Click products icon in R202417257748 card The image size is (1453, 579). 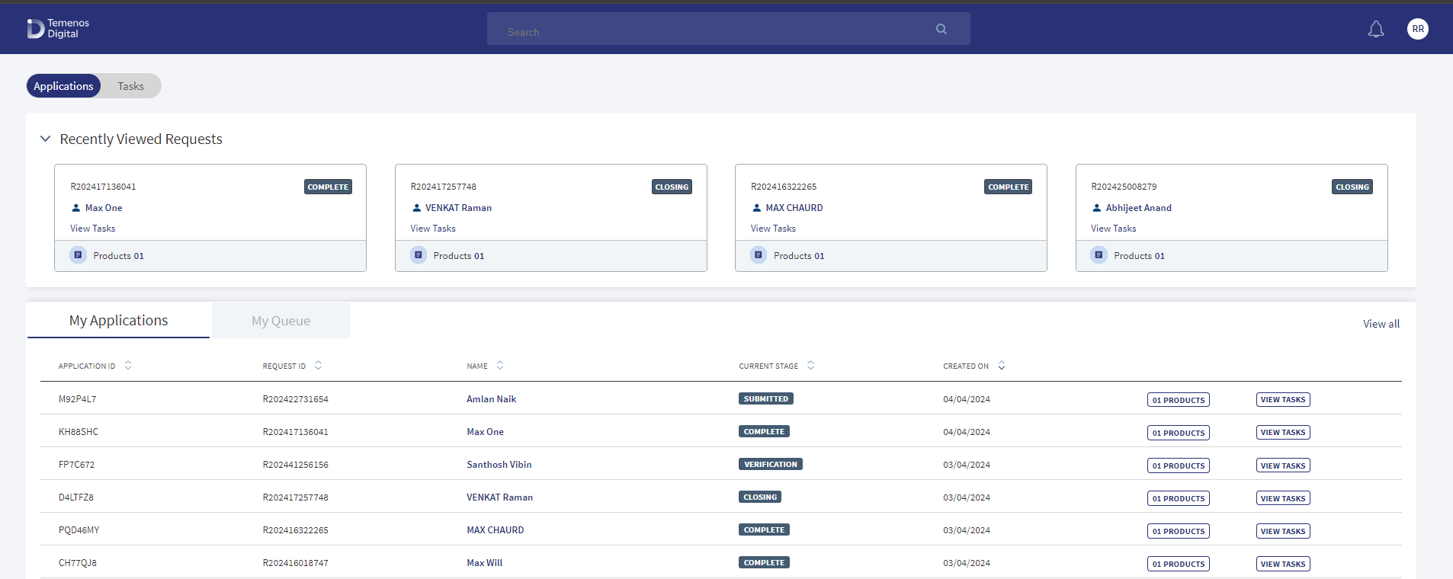click(418, 255)
